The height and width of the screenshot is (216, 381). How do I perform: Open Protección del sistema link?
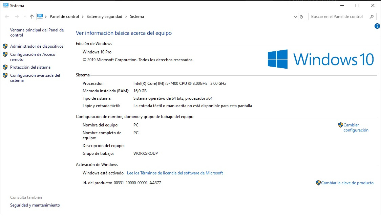(30, 67)
